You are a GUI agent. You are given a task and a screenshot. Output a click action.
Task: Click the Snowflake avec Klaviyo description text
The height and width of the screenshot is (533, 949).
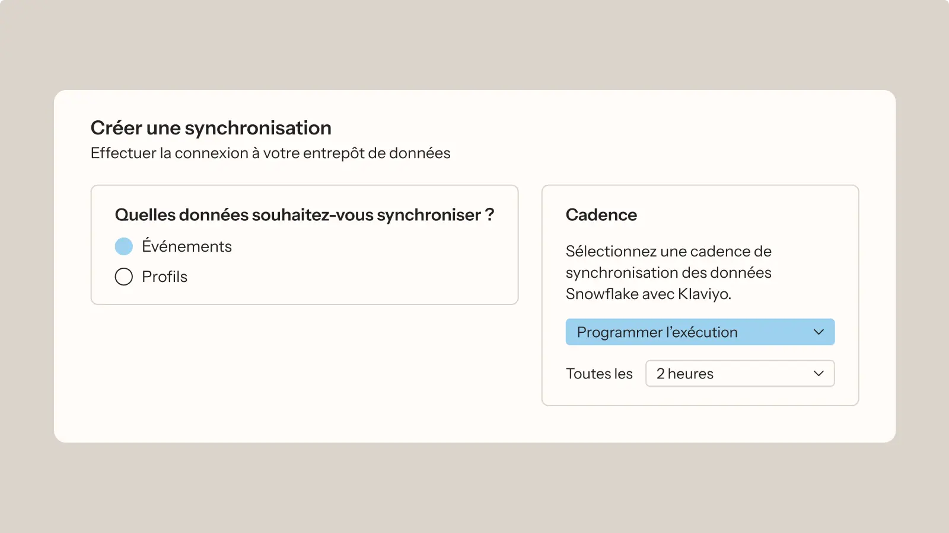(x=649, y=294)
